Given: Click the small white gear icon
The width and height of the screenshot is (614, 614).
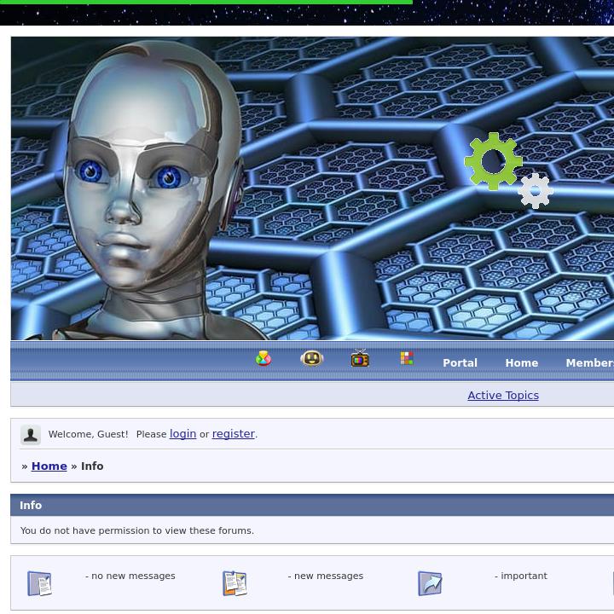Looking at the screenshot, I should 536,191.
